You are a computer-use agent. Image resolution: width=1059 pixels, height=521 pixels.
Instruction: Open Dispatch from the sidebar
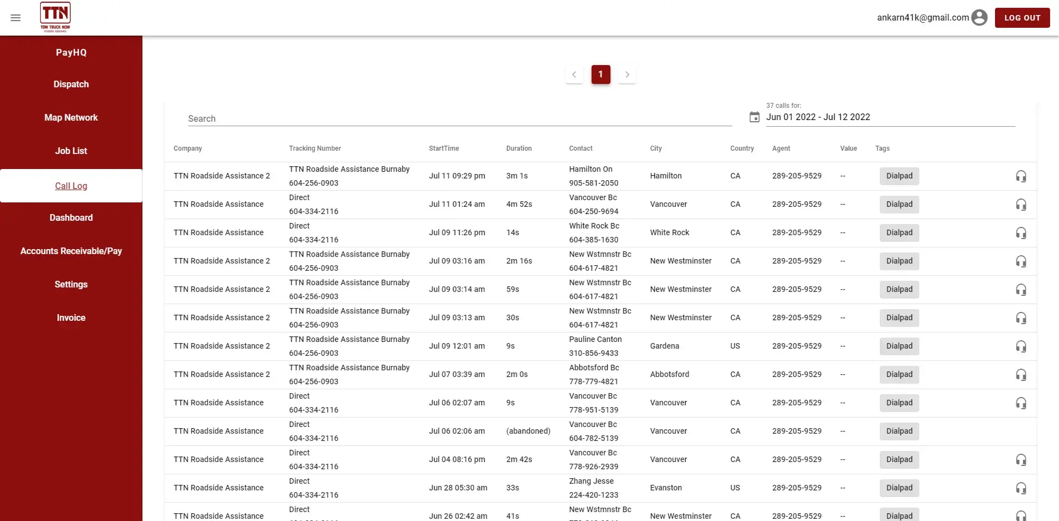click(71, 85)
